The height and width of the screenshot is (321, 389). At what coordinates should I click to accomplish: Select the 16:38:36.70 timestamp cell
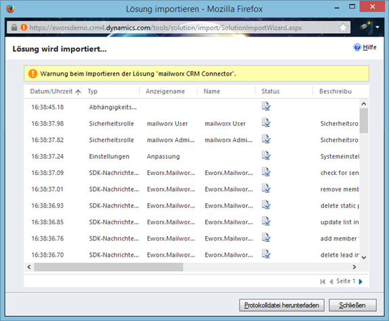[47, 255]
